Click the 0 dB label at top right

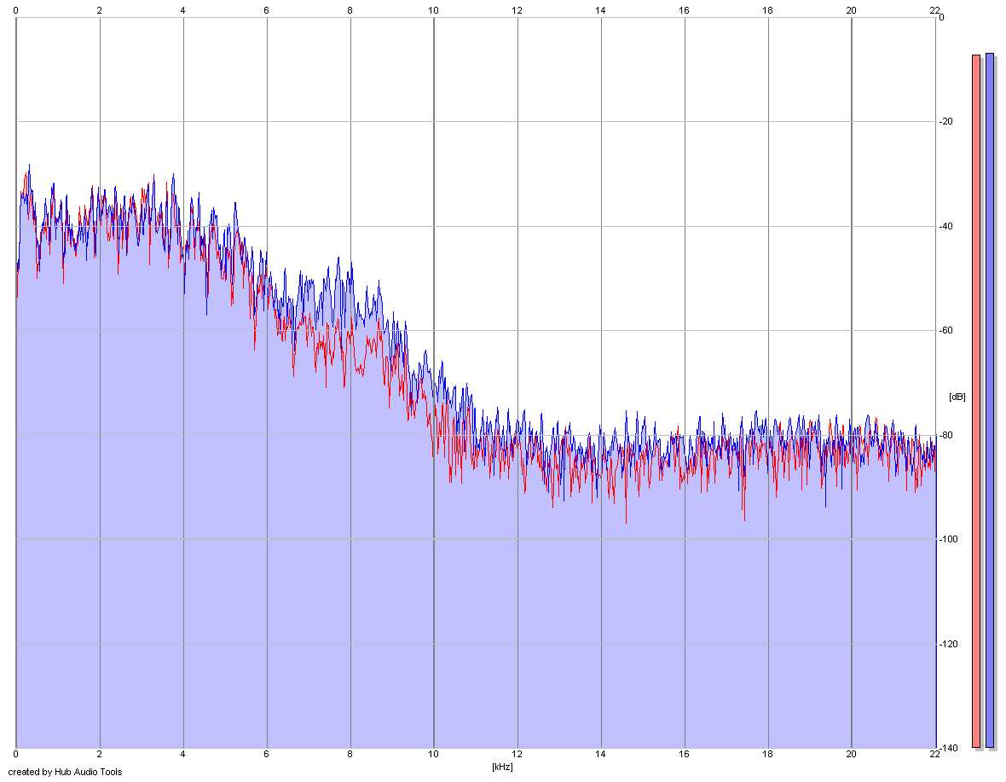[941, 17]
